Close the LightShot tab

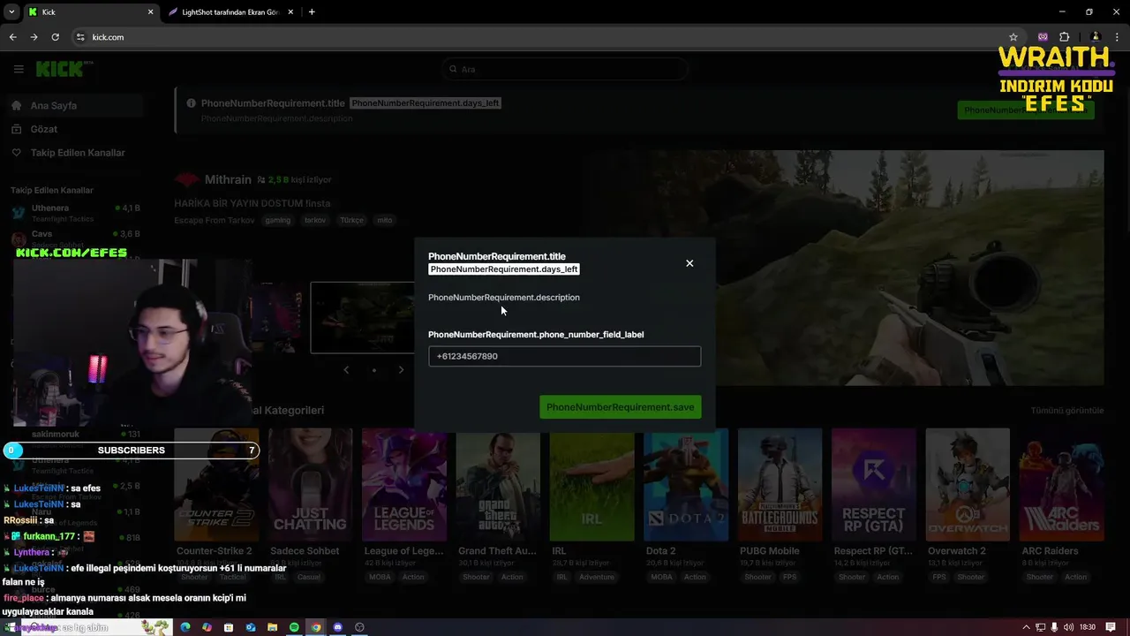(289, 12)
